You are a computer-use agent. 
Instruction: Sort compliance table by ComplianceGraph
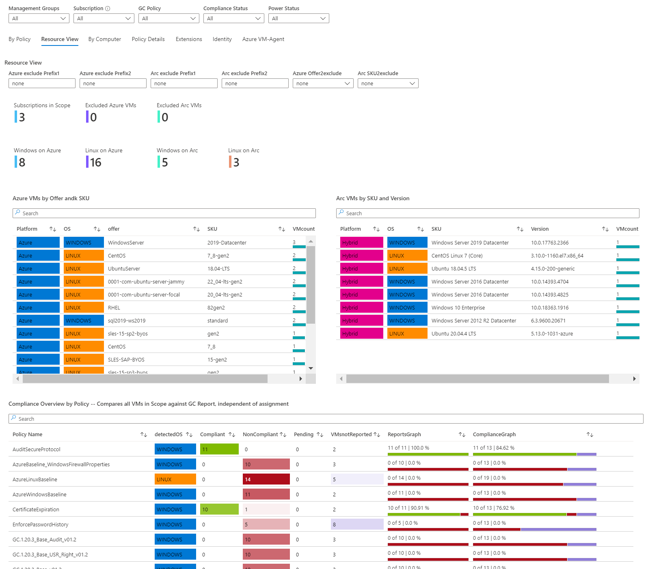pyautogui.click(x=590, y=435)
